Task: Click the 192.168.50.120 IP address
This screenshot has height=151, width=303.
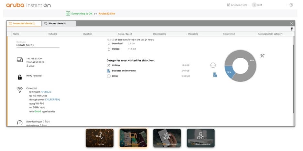Action: coord(34,58)
